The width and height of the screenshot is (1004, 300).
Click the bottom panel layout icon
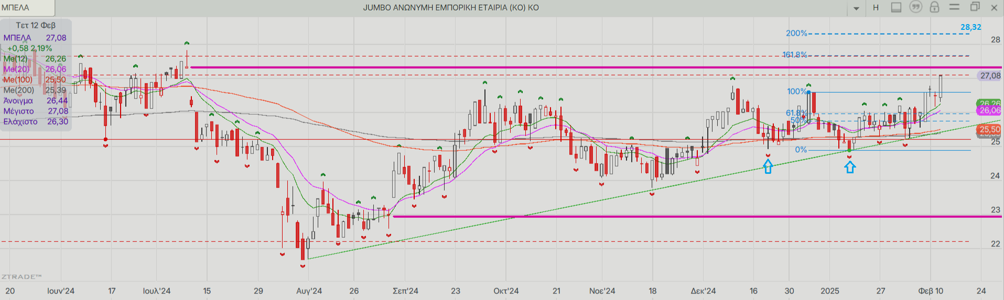coord(897,7)
